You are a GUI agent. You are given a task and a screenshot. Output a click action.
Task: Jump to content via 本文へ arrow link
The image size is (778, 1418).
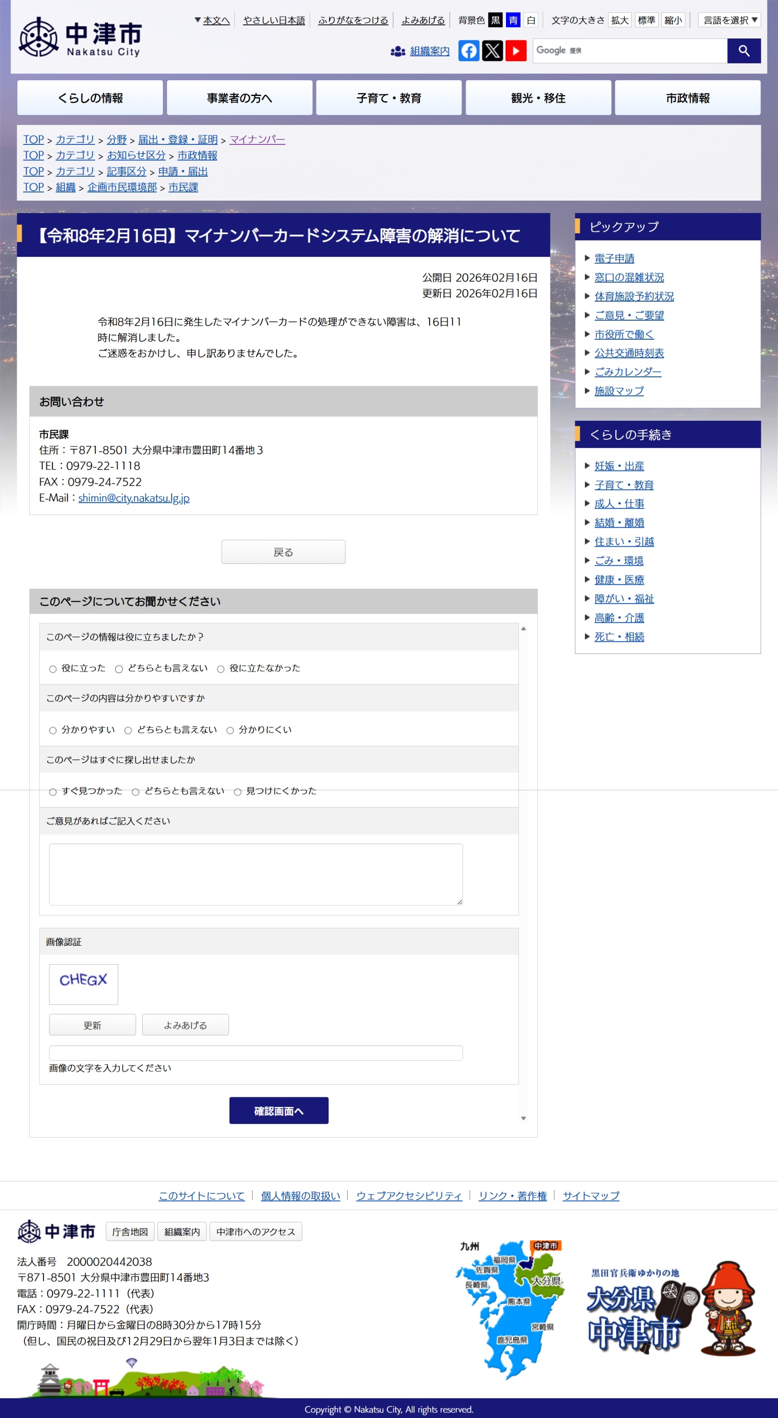click(212, 20)
